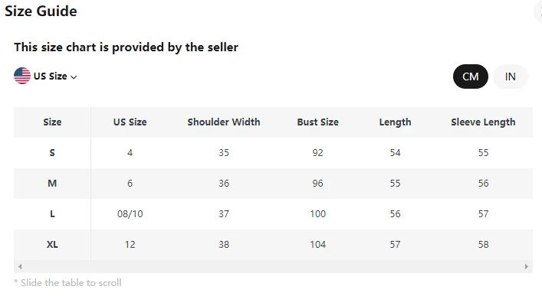Select the L size row label
Screen dimensions: 542x296
52,214
